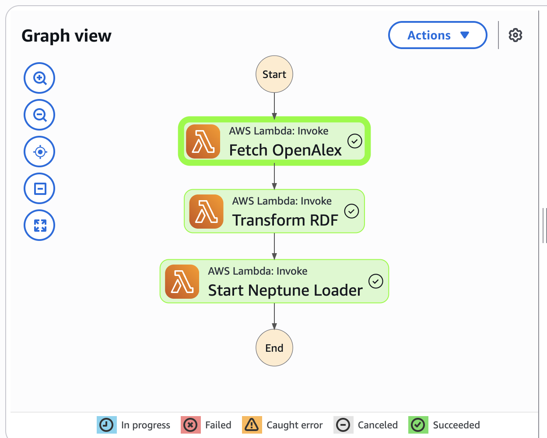This screenshot has width=547, height=438.
Task: Select the Transform RDF step
Action: tap(274, 211)
